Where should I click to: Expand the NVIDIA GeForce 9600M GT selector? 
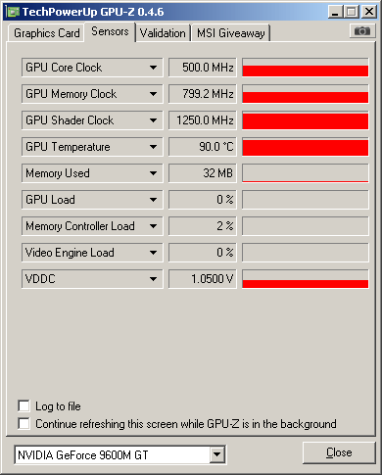click(216, 454)
